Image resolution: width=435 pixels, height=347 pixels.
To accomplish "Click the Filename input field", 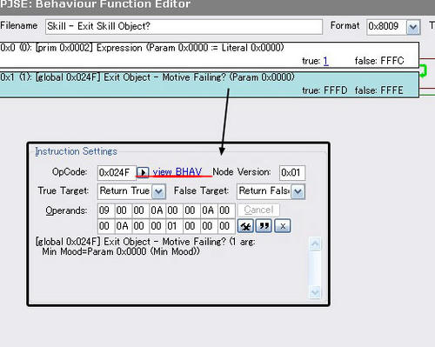I will (x=184, y=27).
